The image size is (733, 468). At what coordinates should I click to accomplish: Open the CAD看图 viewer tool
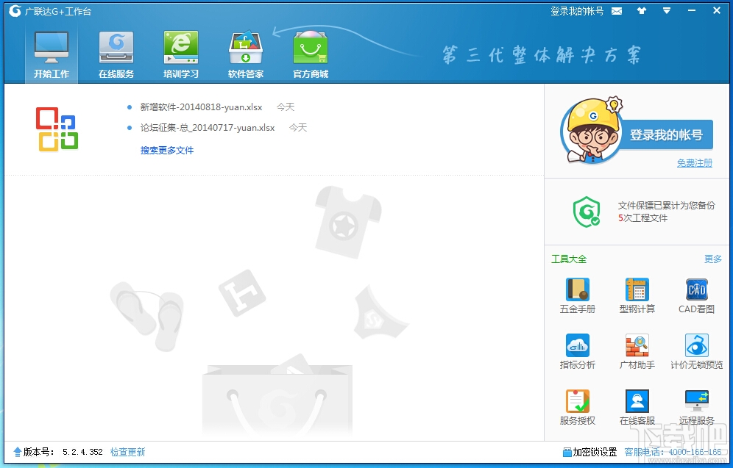point(696,296)
